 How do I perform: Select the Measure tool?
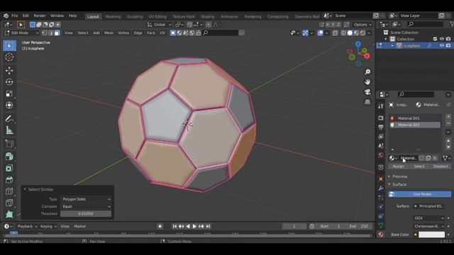click(x=9, y=130)
